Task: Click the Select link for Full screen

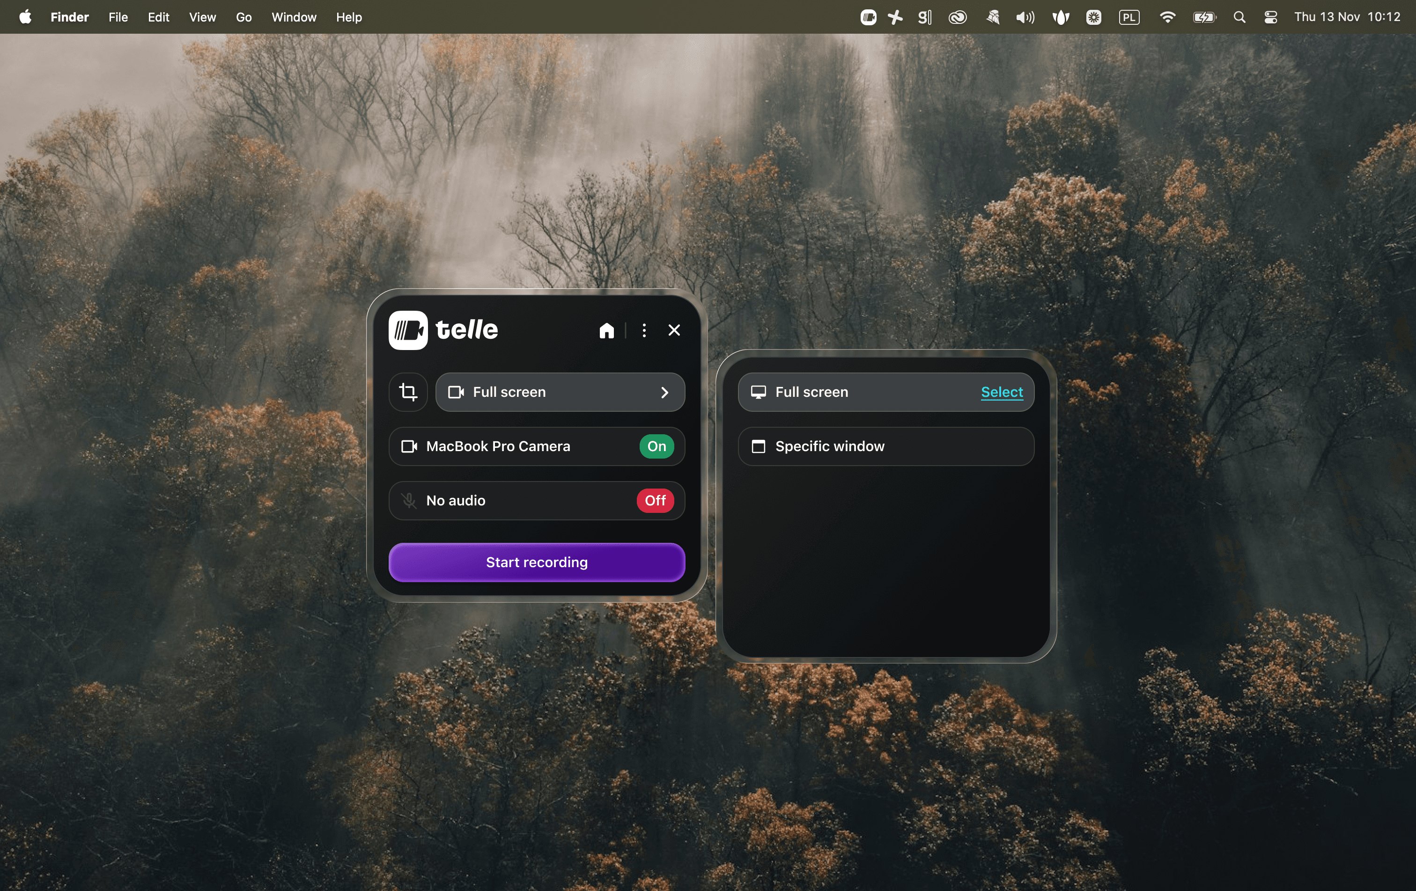Action: [x=1002, y=392]
